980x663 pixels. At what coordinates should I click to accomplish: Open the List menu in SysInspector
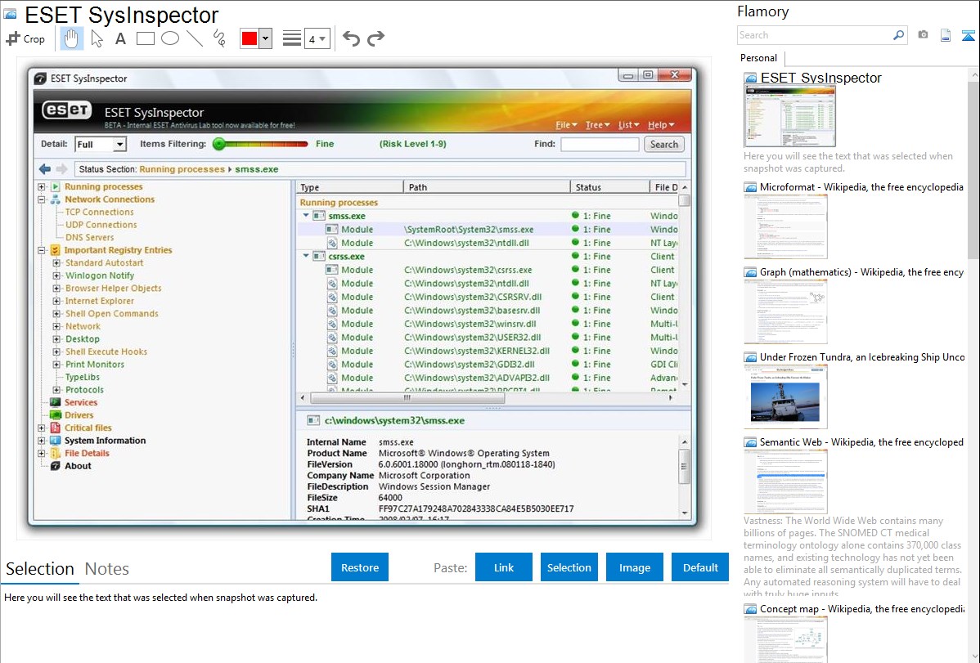coord(629,125)
